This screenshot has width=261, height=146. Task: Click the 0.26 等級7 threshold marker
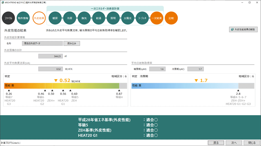click(9, 90)
